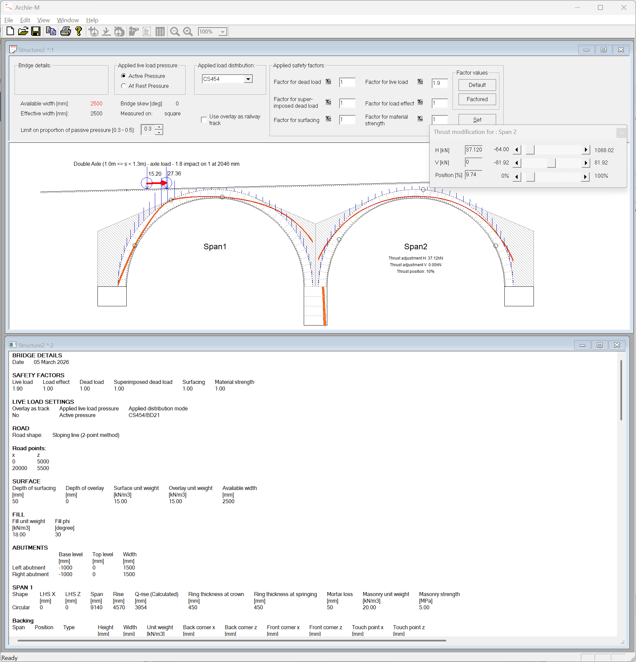Create a new file from toolbar

point(10,31)
